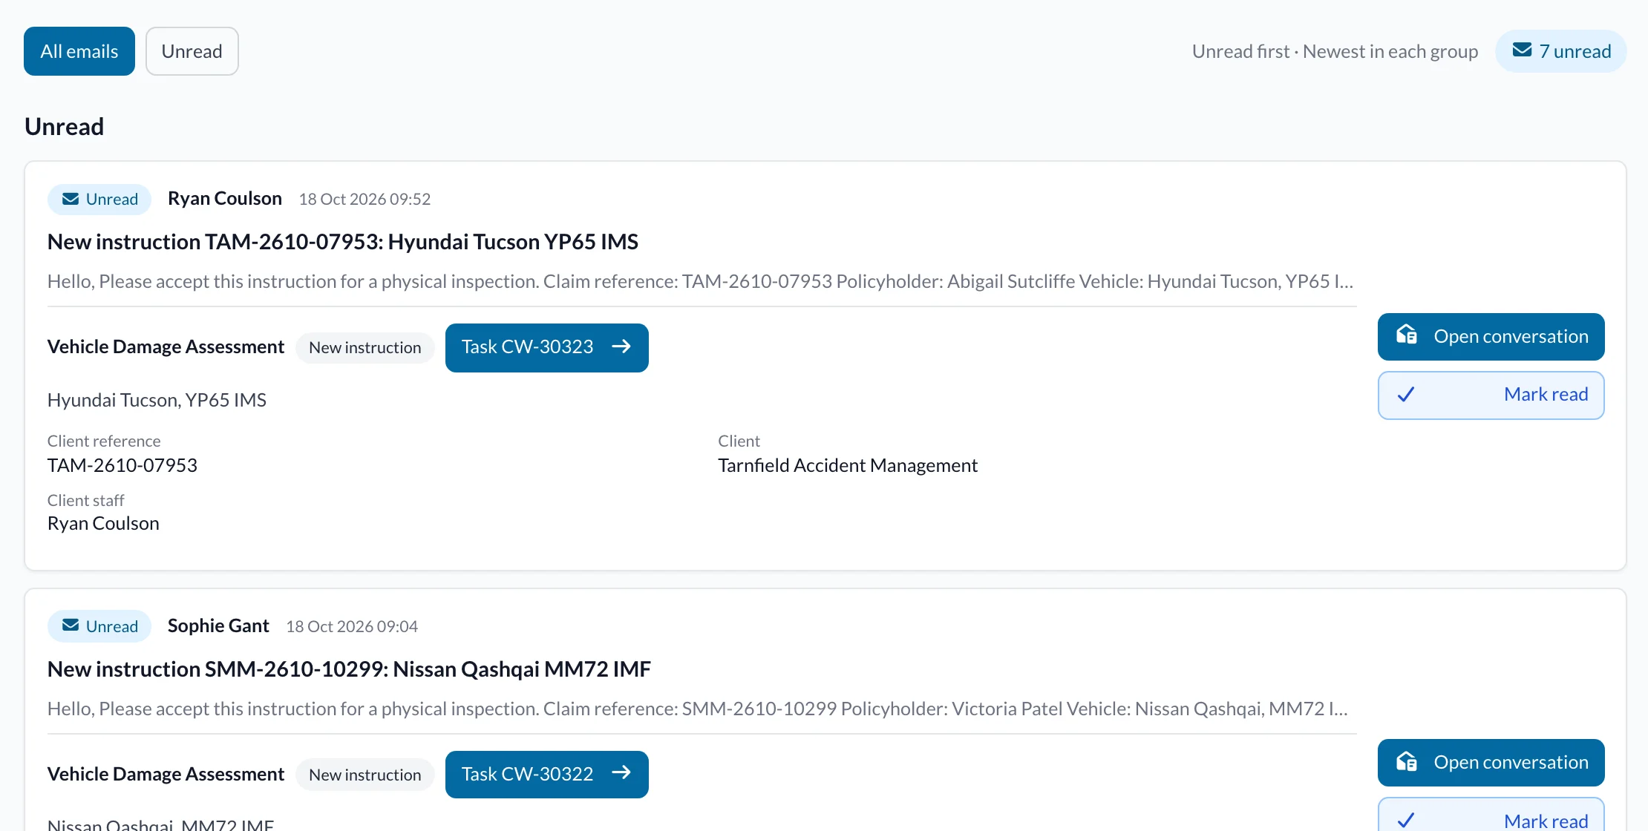Screen dimensions: 1648x831
Task: Mark Ryan Coulson's email as read
Action: [1491, 395]
